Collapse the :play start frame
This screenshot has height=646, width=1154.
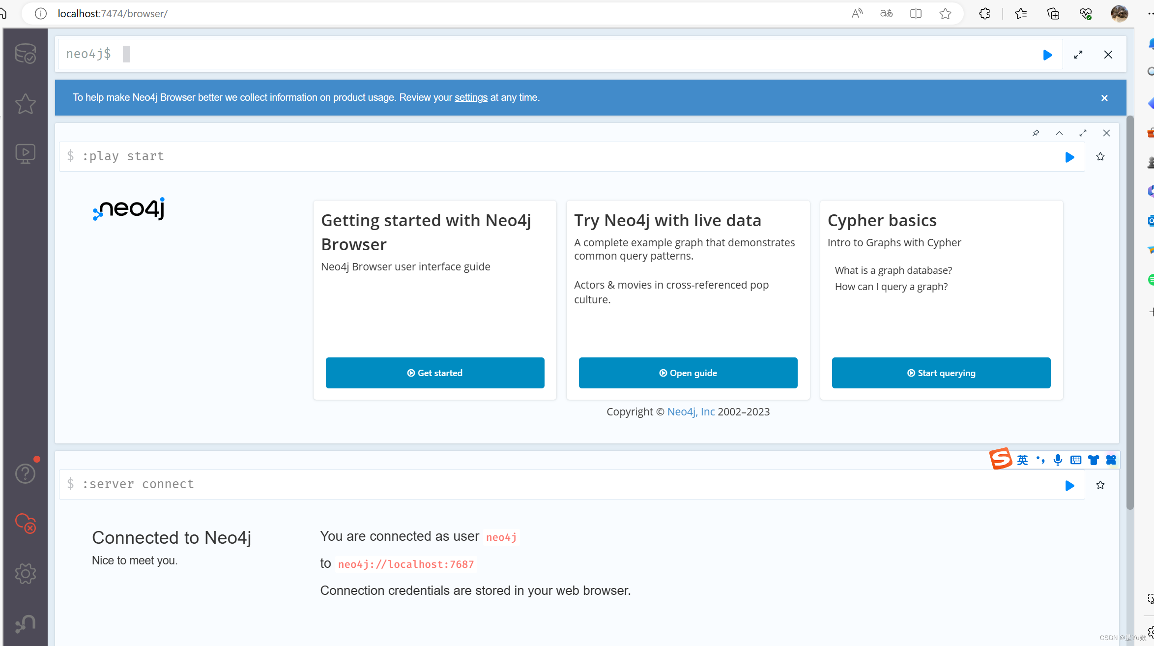coord(1059,133)
